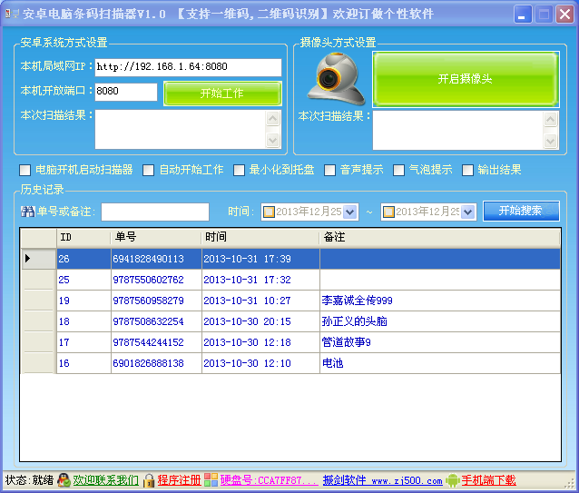Click ID cell 19

click(83, 301)
